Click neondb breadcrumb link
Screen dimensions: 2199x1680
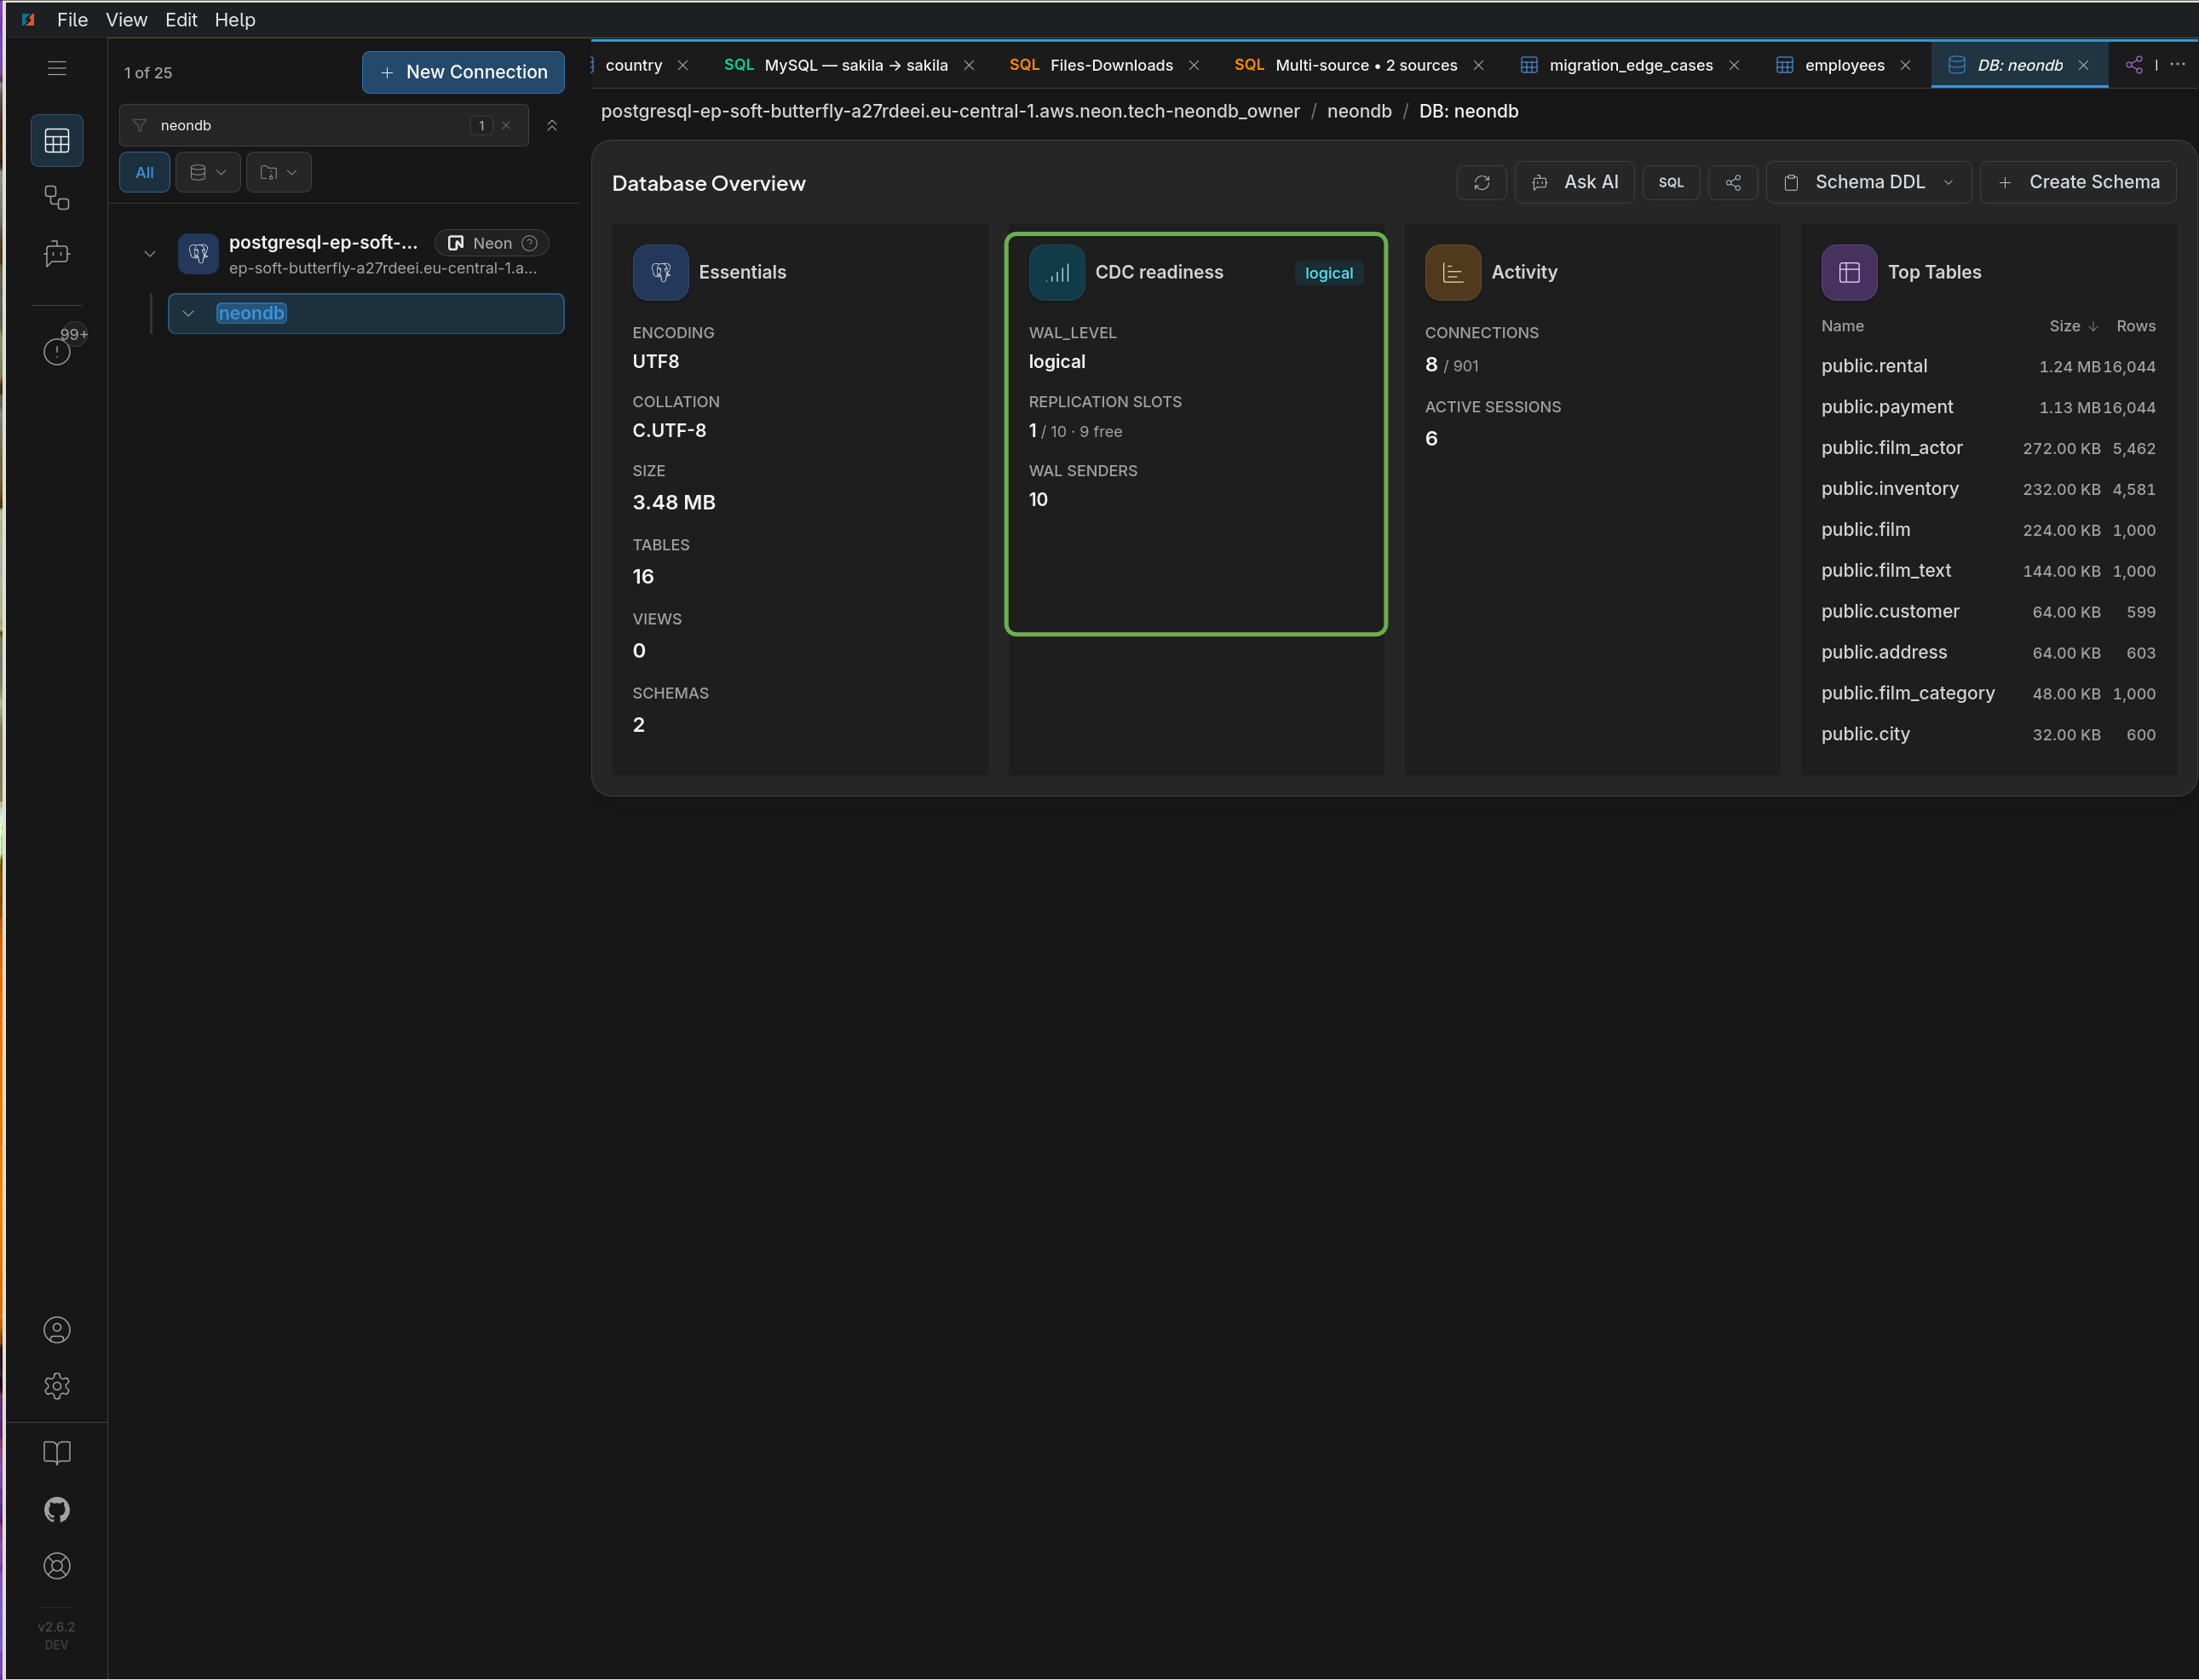tap(1359, 111)
